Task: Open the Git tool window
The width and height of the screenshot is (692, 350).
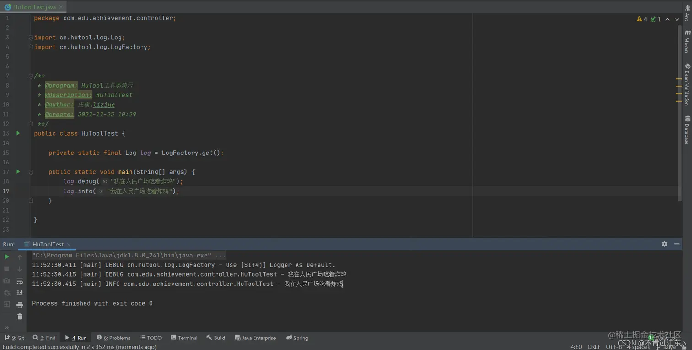Action: point(15,338)
